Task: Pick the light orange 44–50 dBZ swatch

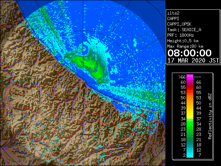Action: click(190, 103)
